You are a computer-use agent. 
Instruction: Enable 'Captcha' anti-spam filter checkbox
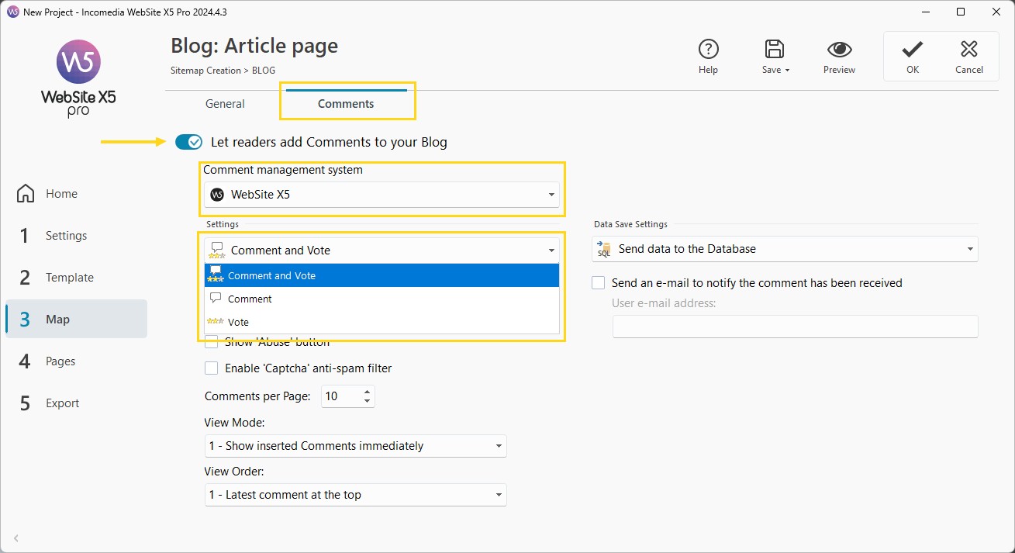(211, 368)
